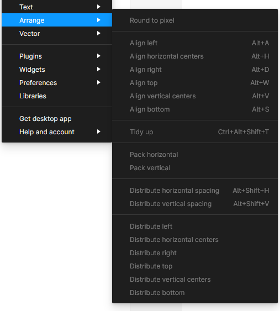Select Align right
280x311 pixels.
pyautogui.click(x=195, y=70)
